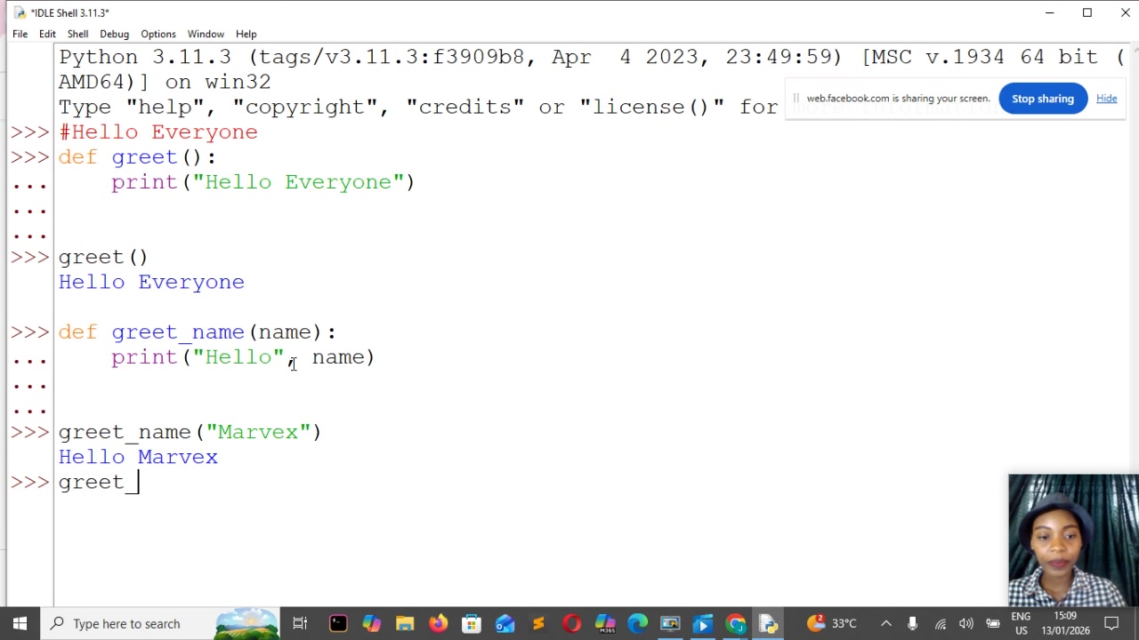Open Opera browser from taskbar

[571, 623]
